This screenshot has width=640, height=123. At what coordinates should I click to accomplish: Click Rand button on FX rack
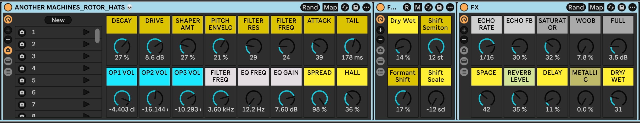tap(576, 7)
